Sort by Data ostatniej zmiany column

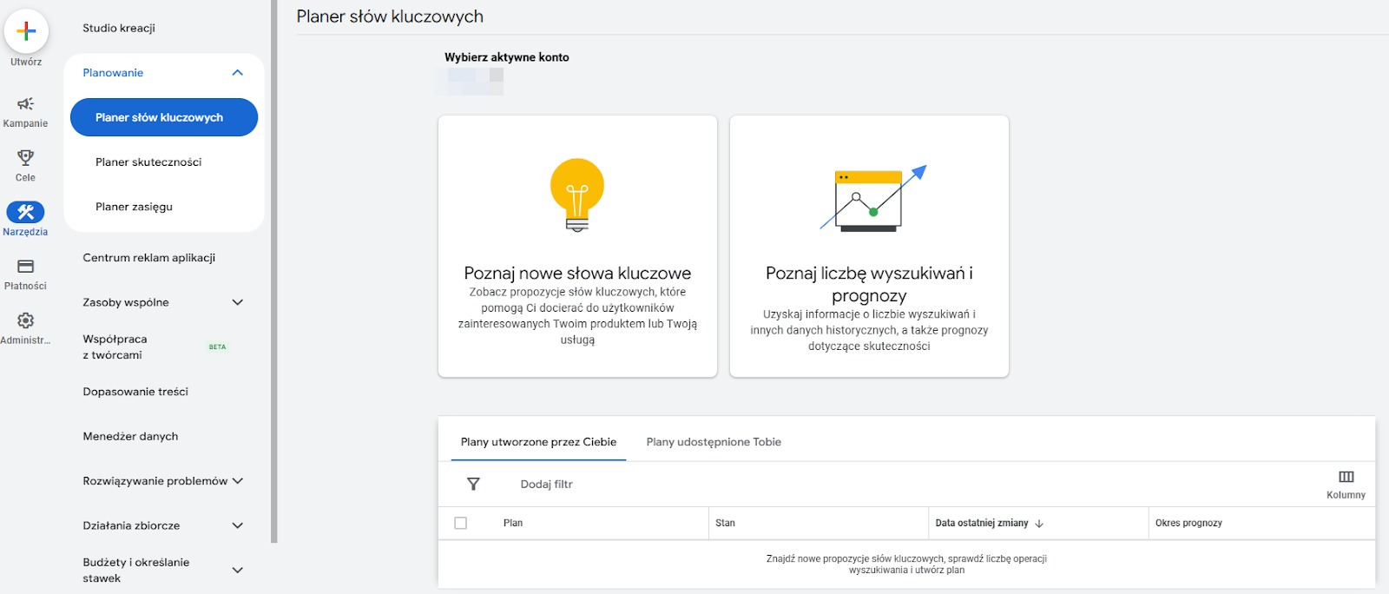[982, 523]
